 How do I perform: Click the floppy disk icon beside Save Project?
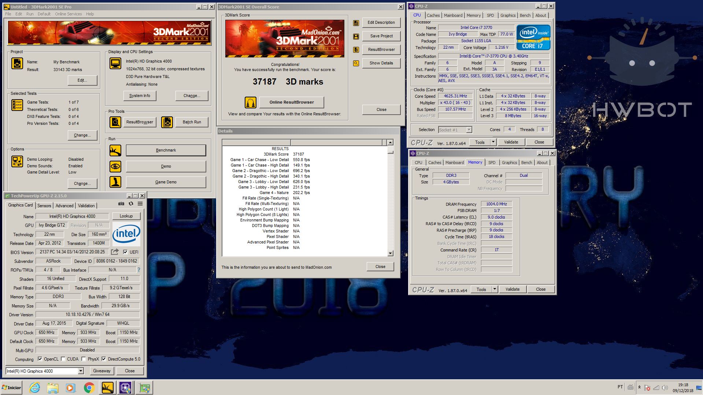pos(356,36)
